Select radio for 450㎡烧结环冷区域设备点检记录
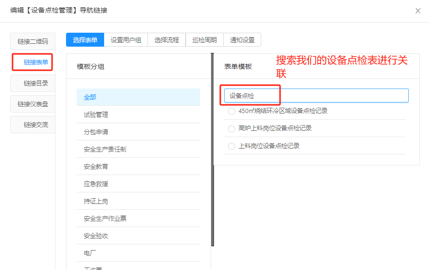 232,111
